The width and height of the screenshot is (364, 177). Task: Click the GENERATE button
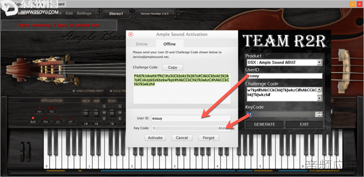tap(265, 124)
